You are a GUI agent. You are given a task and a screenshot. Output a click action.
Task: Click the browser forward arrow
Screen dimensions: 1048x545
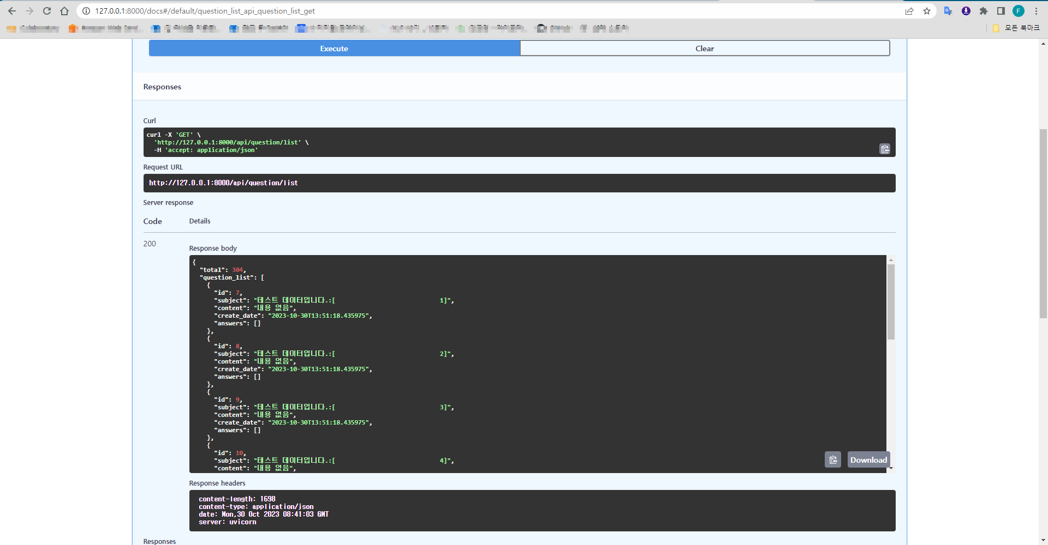point(29,11)
